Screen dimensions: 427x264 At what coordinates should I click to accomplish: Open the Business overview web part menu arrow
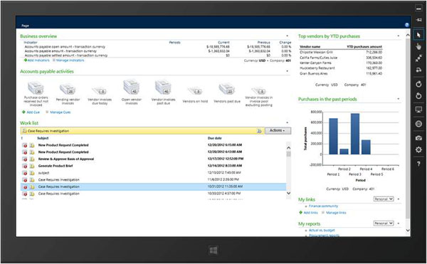pyautogui.click(x=287, y=36)
